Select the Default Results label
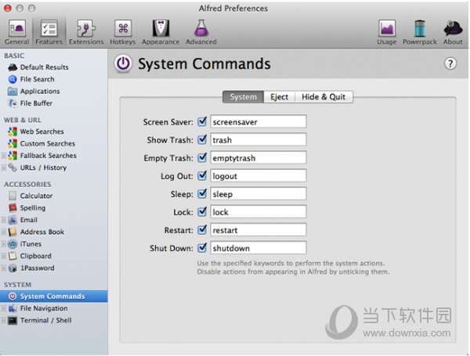The width and height of the screenshot is (470, 356). point(45,67)
